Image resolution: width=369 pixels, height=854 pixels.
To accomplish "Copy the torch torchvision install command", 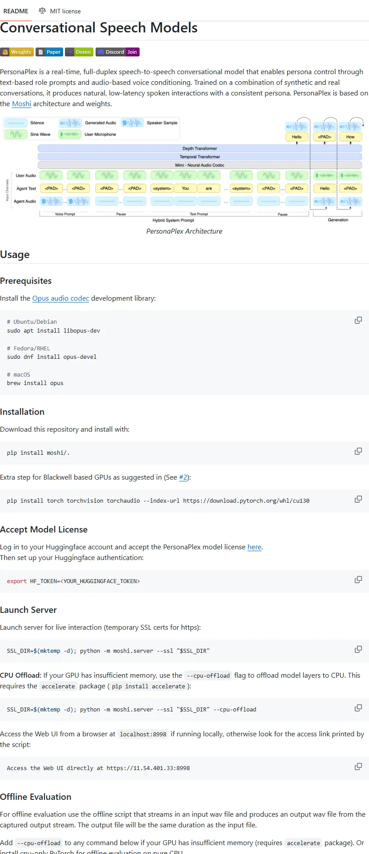I will pos(358,499).
